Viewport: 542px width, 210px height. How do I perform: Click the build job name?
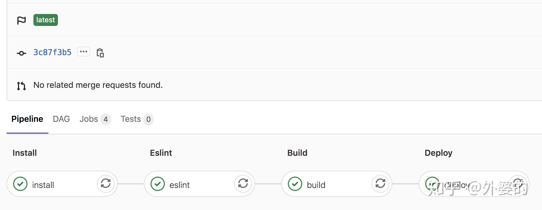click(x=316, y=185)
